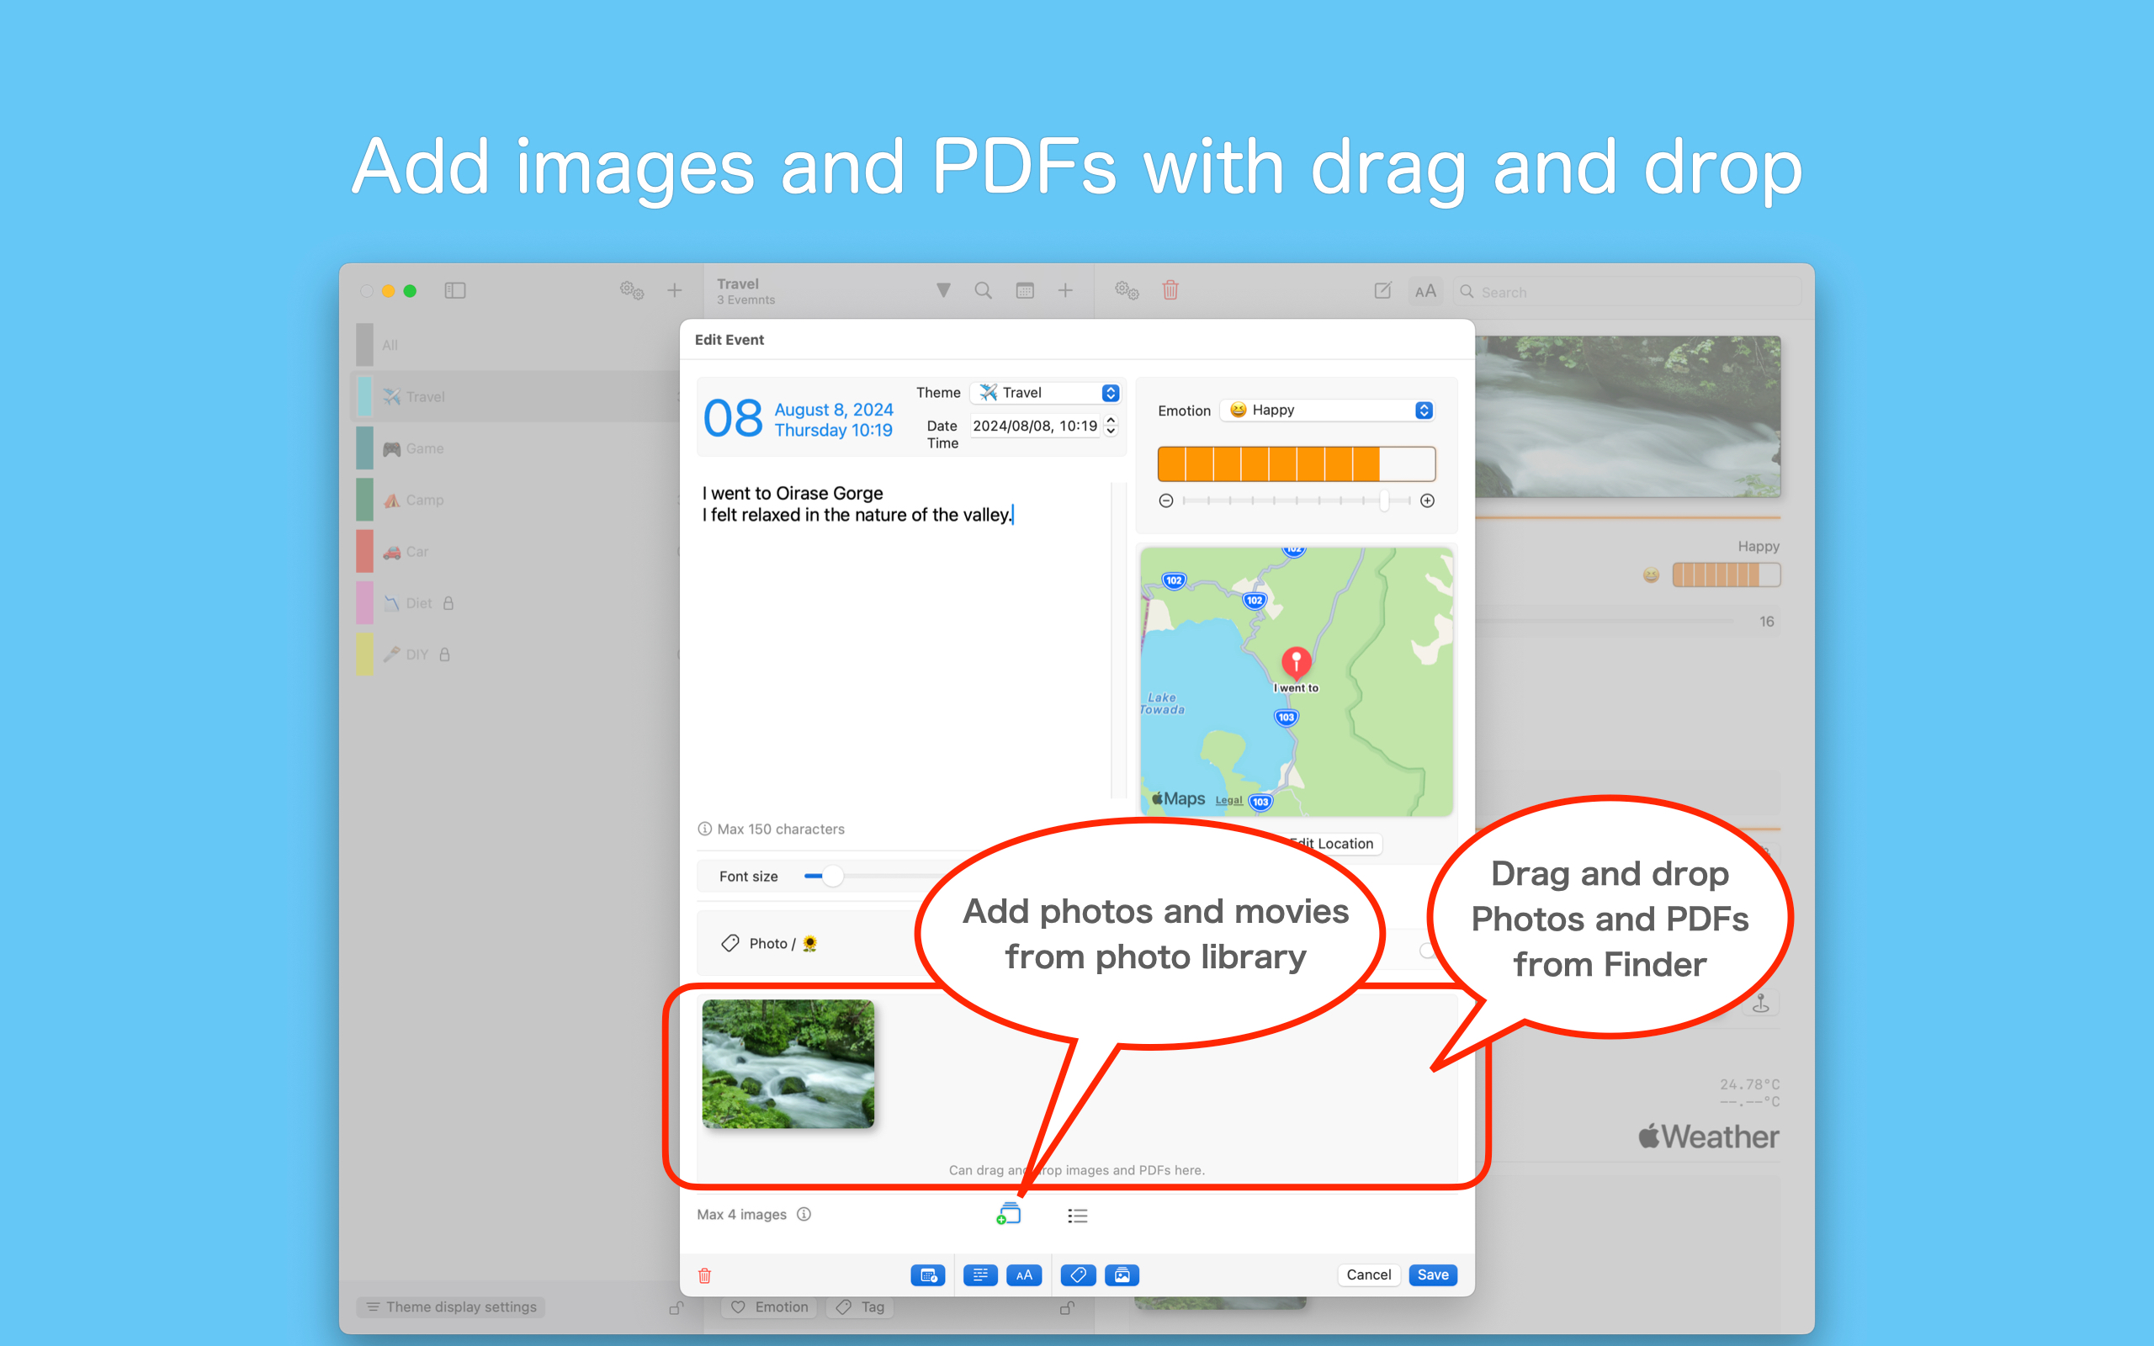The height and width of the screenshot is (1346, 2154).
Task: Click the yellow minimize window button
Action: pos(388,290)
